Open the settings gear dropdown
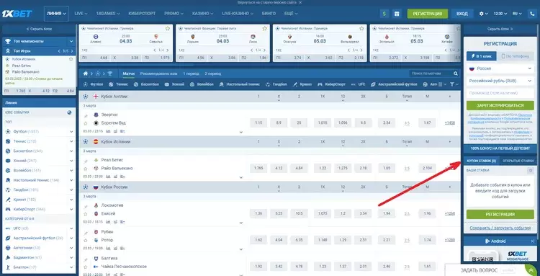The image size is (540, 276). pos(484,14)
